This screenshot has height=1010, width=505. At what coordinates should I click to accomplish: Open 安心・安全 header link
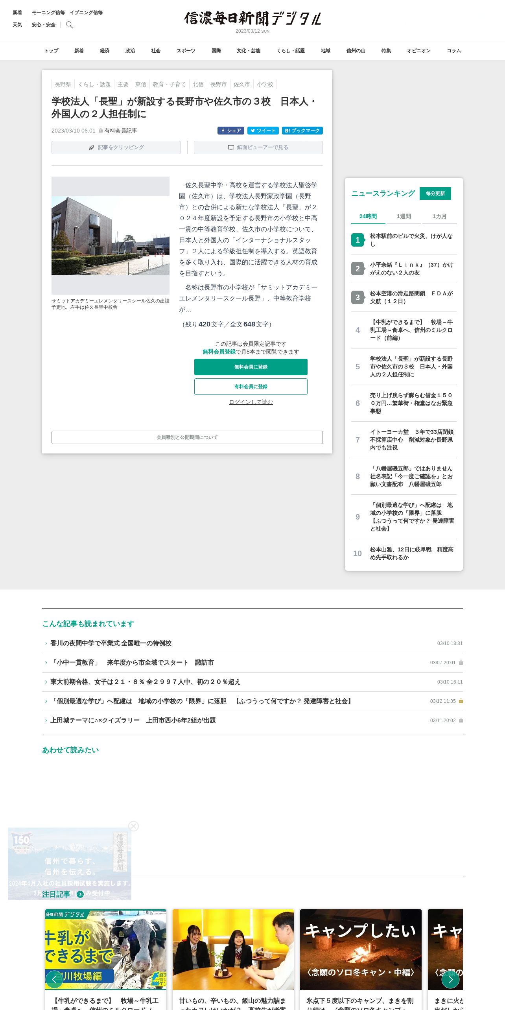click(x=44, y=25)
